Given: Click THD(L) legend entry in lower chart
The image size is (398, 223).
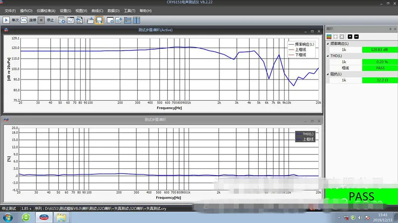Looking at the screenshot, I should (305, 134).
